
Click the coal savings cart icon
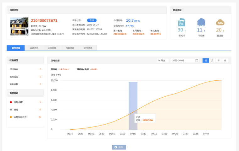pos(201,22)
